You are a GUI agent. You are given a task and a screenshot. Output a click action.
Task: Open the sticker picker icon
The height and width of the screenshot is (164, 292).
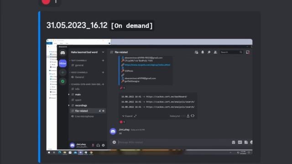pos(246,142)
